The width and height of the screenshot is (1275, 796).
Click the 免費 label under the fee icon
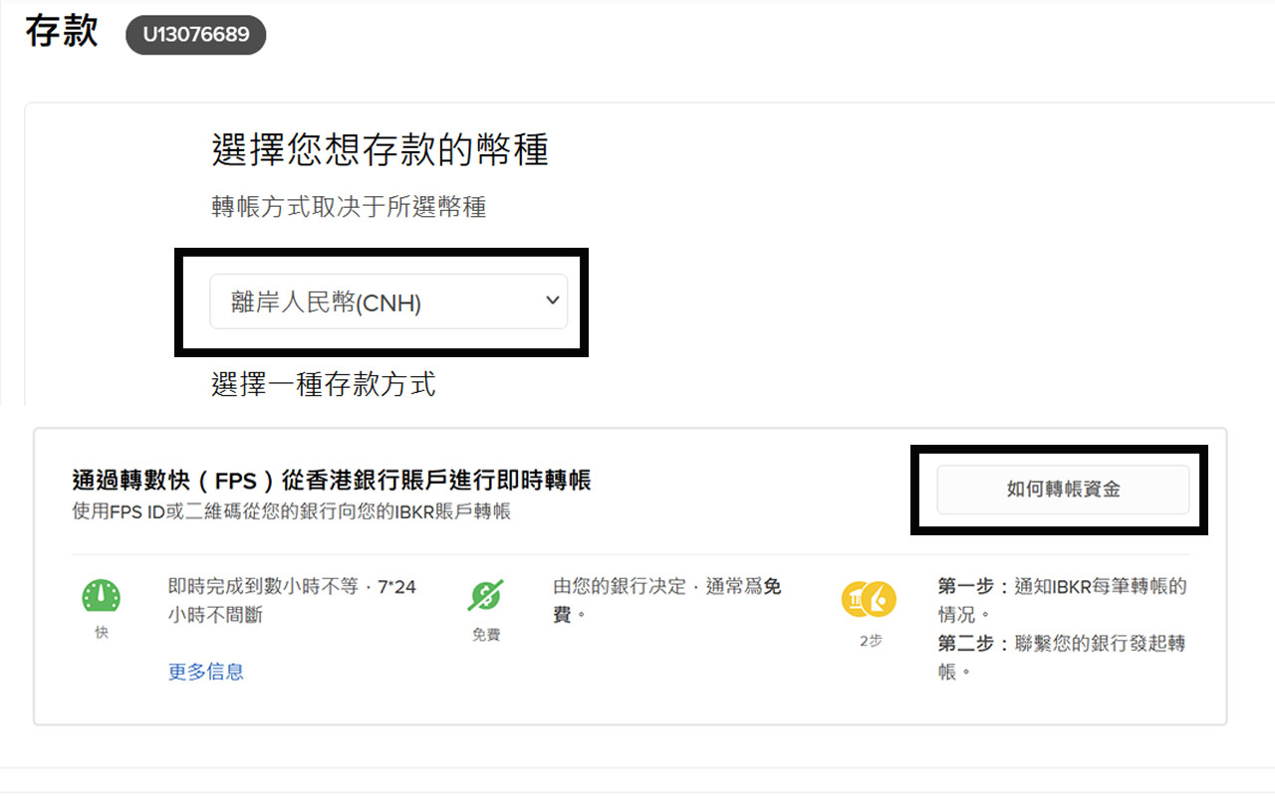tap(485, 635)
